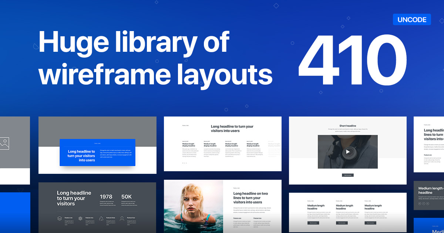This screenshot has height=233, width=444.
Task: Click the Short headline title text
Action: [x=347, y=126]
